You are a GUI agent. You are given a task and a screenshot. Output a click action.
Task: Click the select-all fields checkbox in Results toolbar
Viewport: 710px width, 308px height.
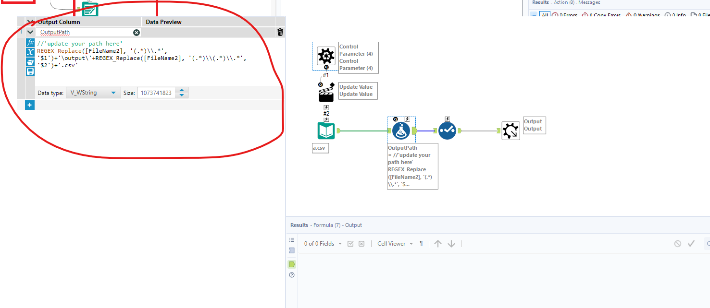(350, 243)
